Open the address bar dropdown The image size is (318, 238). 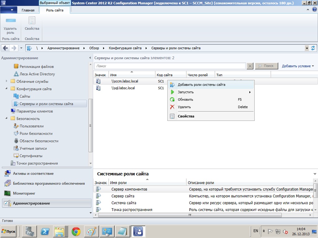tap(307, 48)
